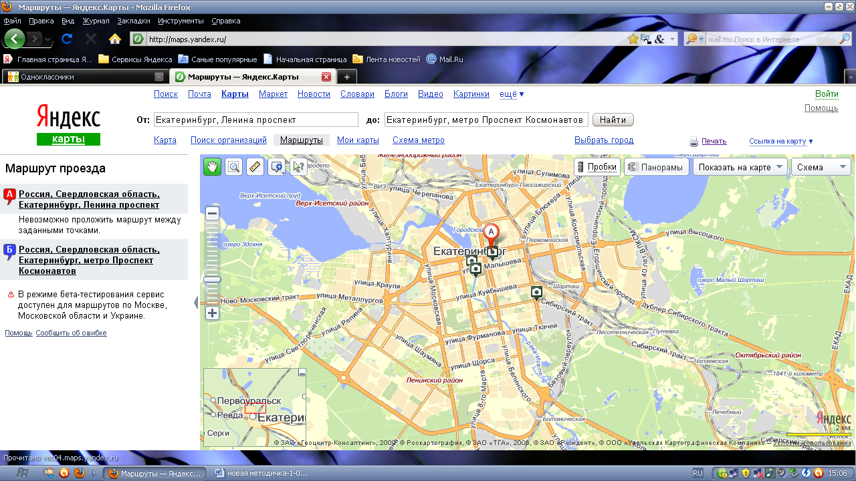Viewport: 856px width, 481px height.
Task: Open new tab with the plus button
Action: click(346, 77)
